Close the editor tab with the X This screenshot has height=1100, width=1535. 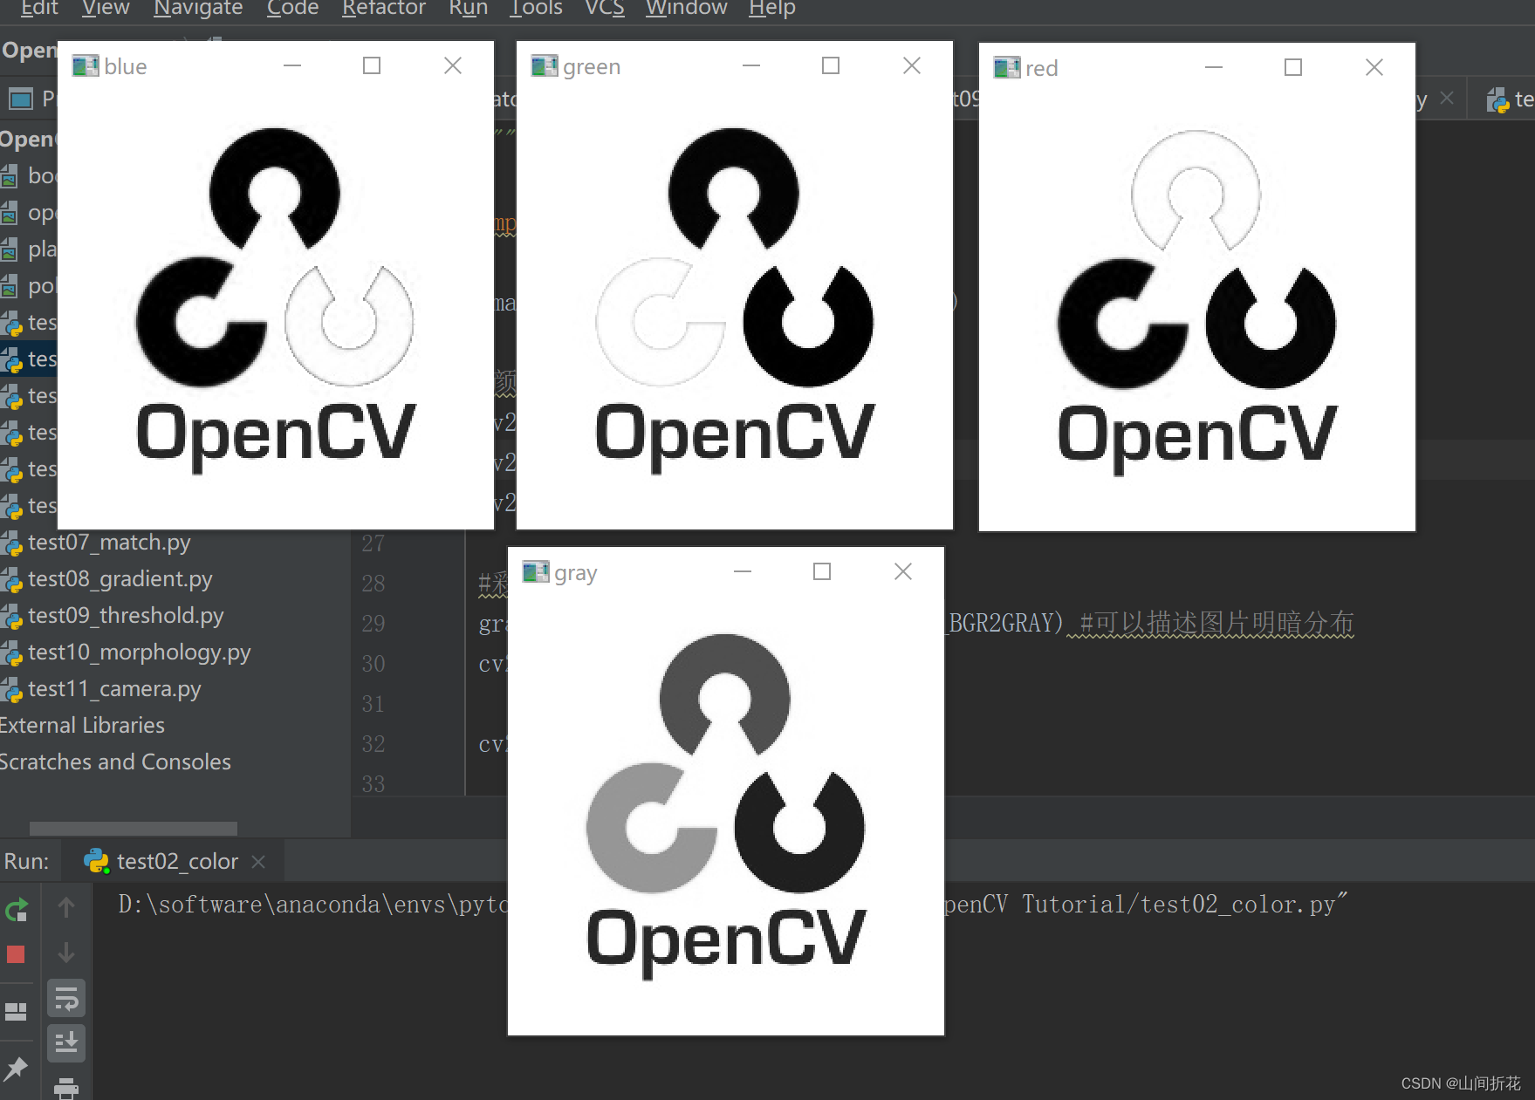click(x=1447, y=98)
